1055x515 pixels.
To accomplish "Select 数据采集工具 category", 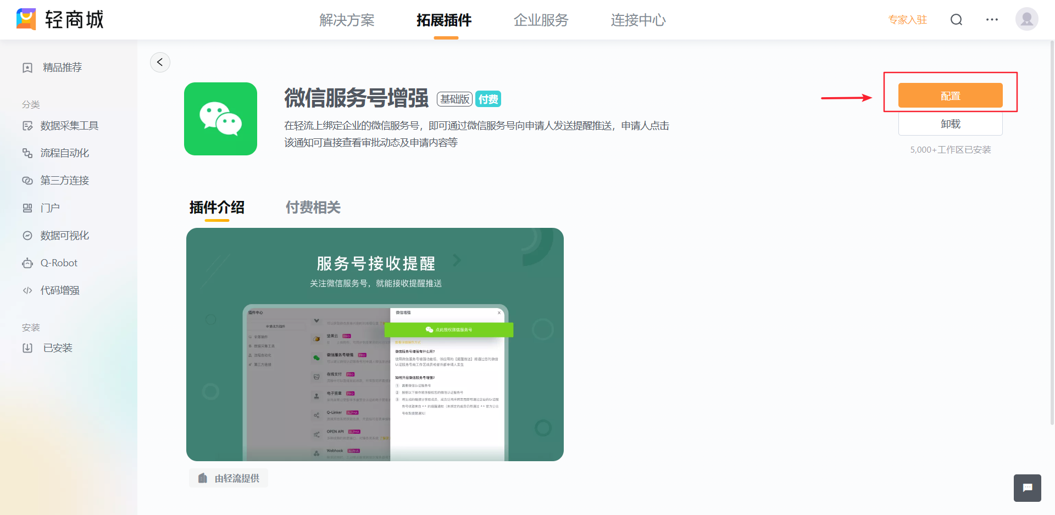I will [x=70, y=126].
